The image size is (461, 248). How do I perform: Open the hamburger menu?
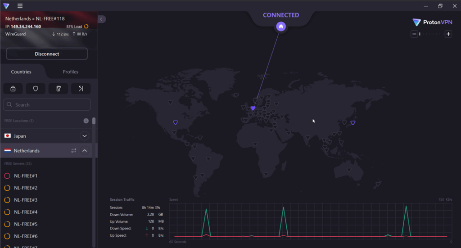pos(20,6)
